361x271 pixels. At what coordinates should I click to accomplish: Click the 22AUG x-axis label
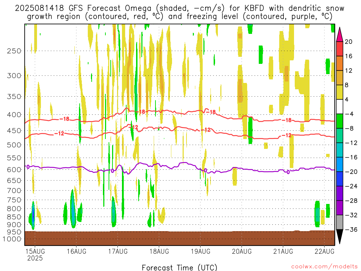324,251
